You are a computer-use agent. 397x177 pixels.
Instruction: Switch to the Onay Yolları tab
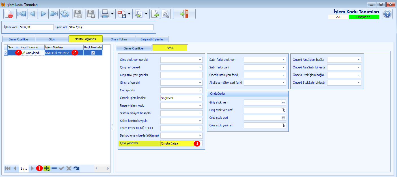coord(119,39)
